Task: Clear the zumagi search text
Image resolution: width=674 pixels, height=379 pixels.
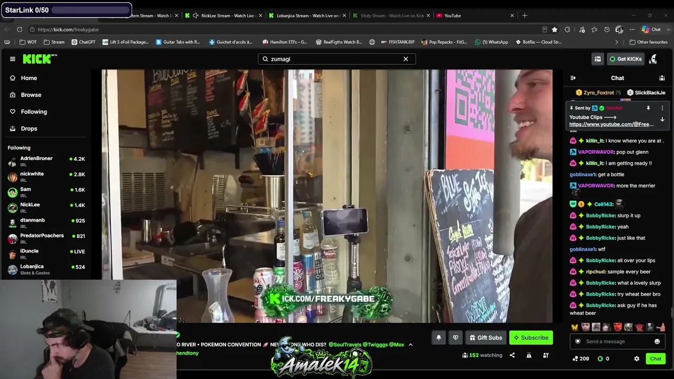Action: coord(405,59)
